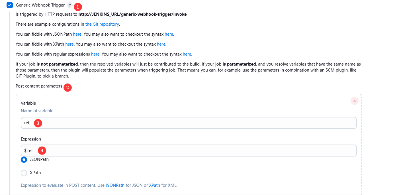This screenshot has height=195, width=393.
Task: Open the XPath syntax "here" link
Action: pyautogui.click(x=161, y=44)
